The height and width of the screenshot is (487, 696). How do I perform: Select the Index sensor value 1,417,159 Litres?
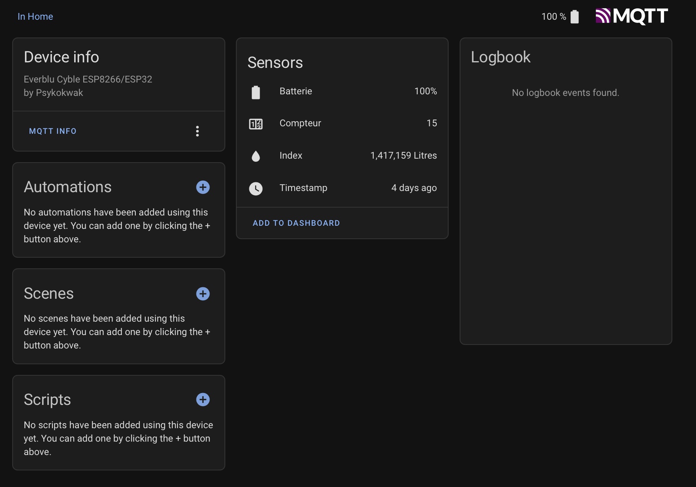[x=403, y=155]
